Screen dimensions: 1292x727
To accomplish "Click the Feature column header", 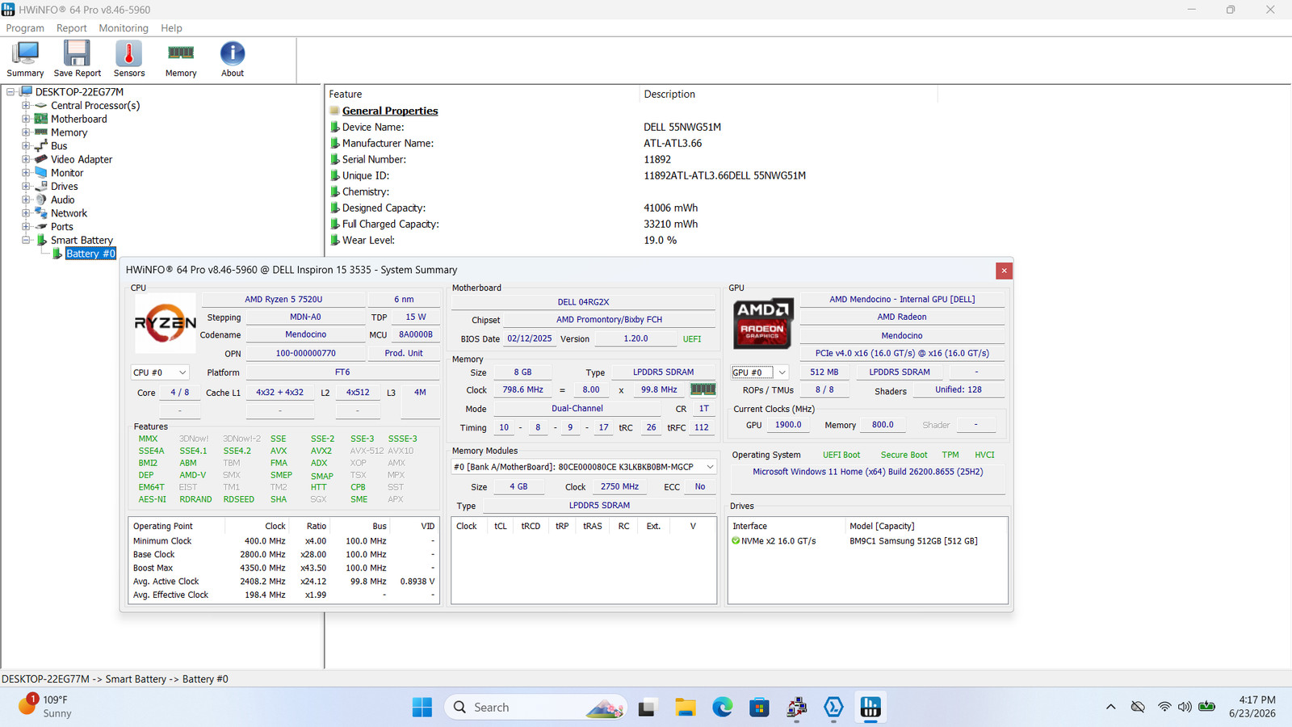I will (482, 95).
